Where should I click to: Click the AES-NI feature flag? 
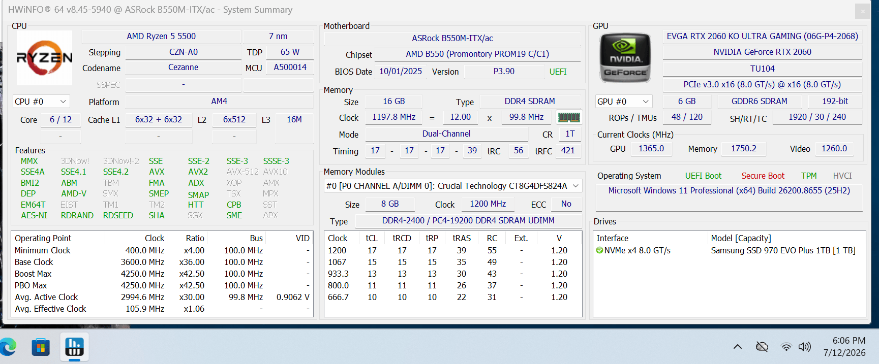coord(34,215)
